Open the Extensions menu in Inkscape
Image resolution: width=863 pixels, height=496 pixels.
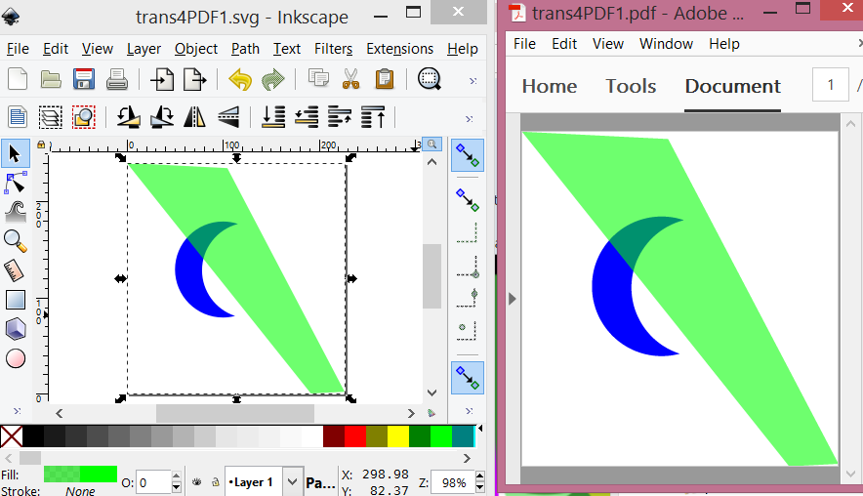[399, 49]
